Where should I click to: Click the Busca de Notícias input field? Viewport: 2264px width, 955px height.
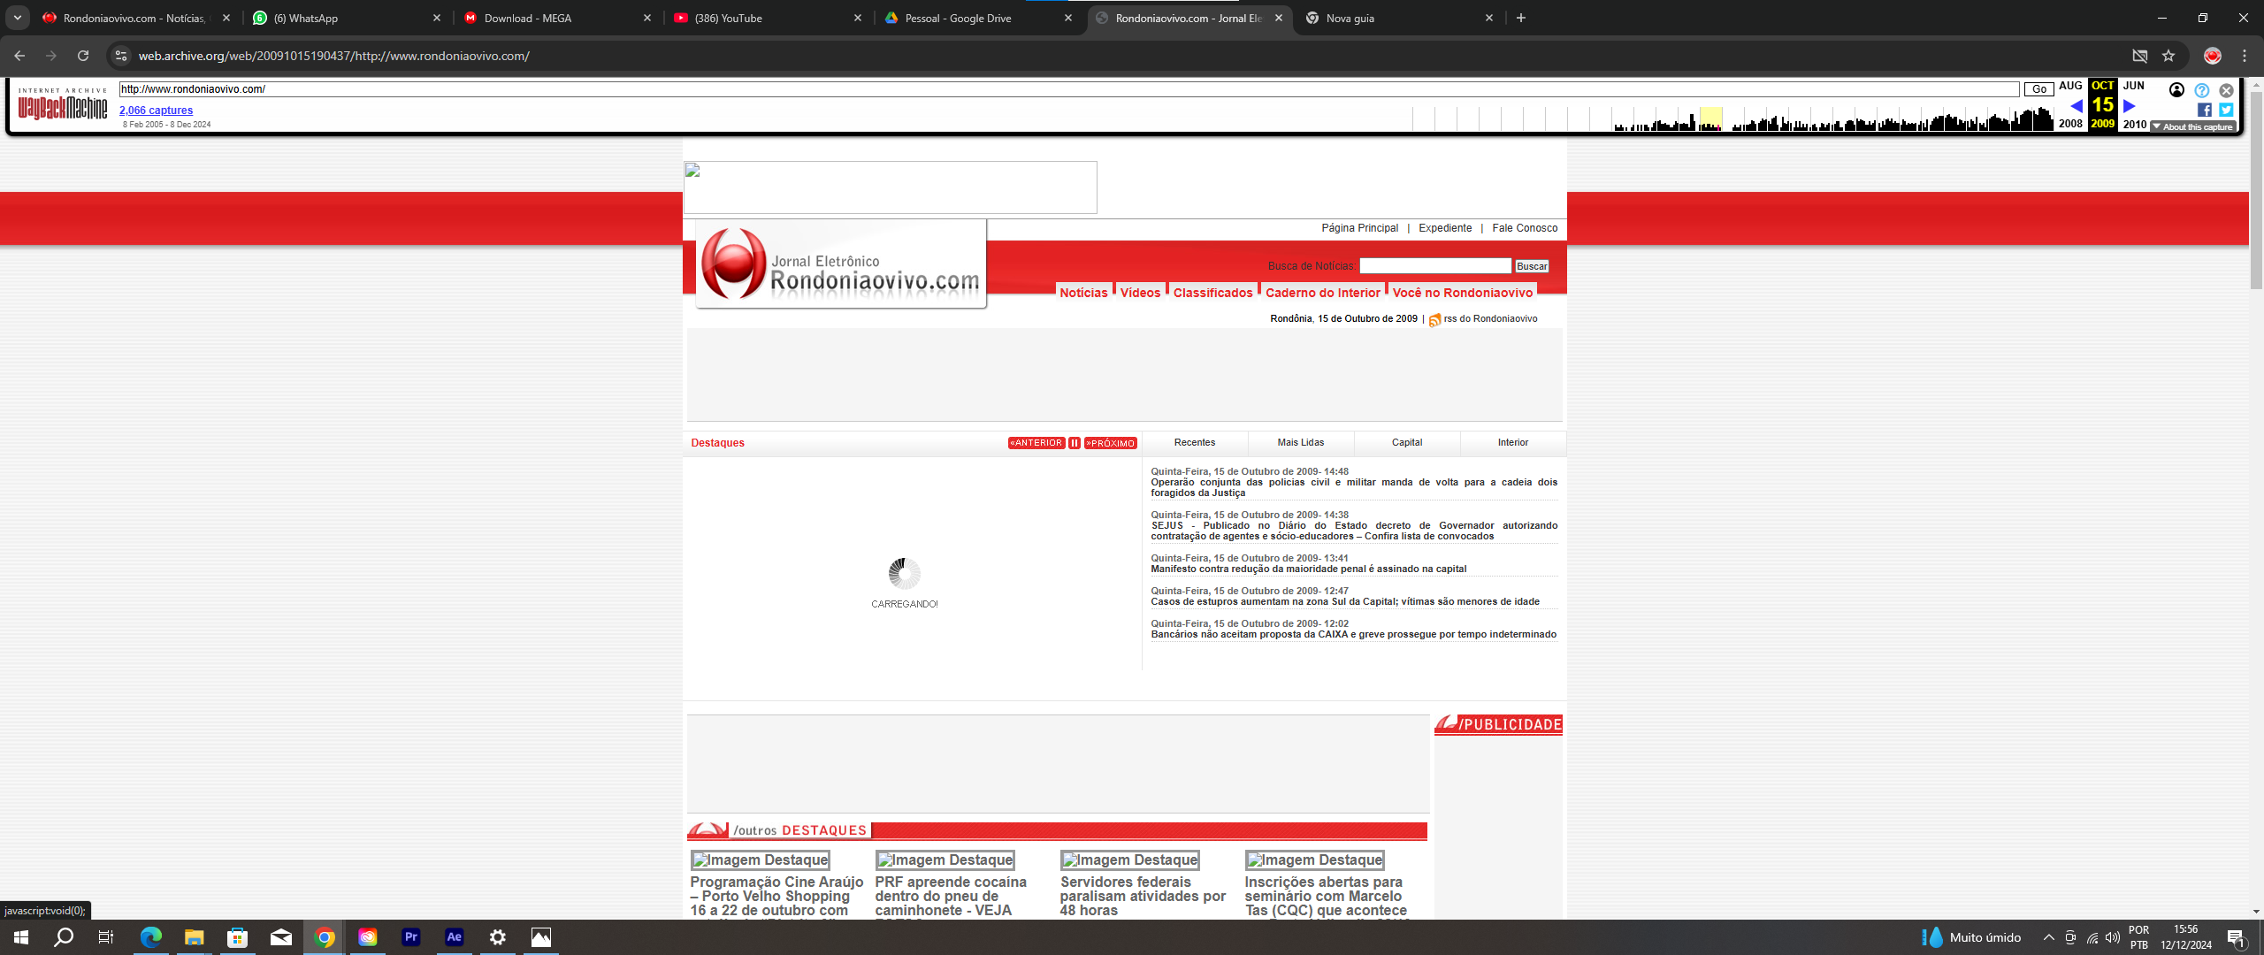[x=1434, y=266]
